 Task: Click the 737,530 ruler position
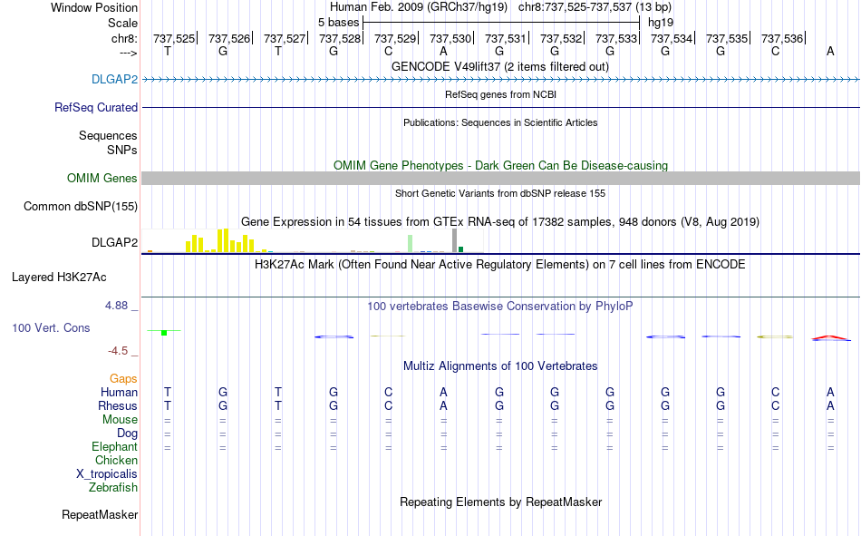click(450, 38)
